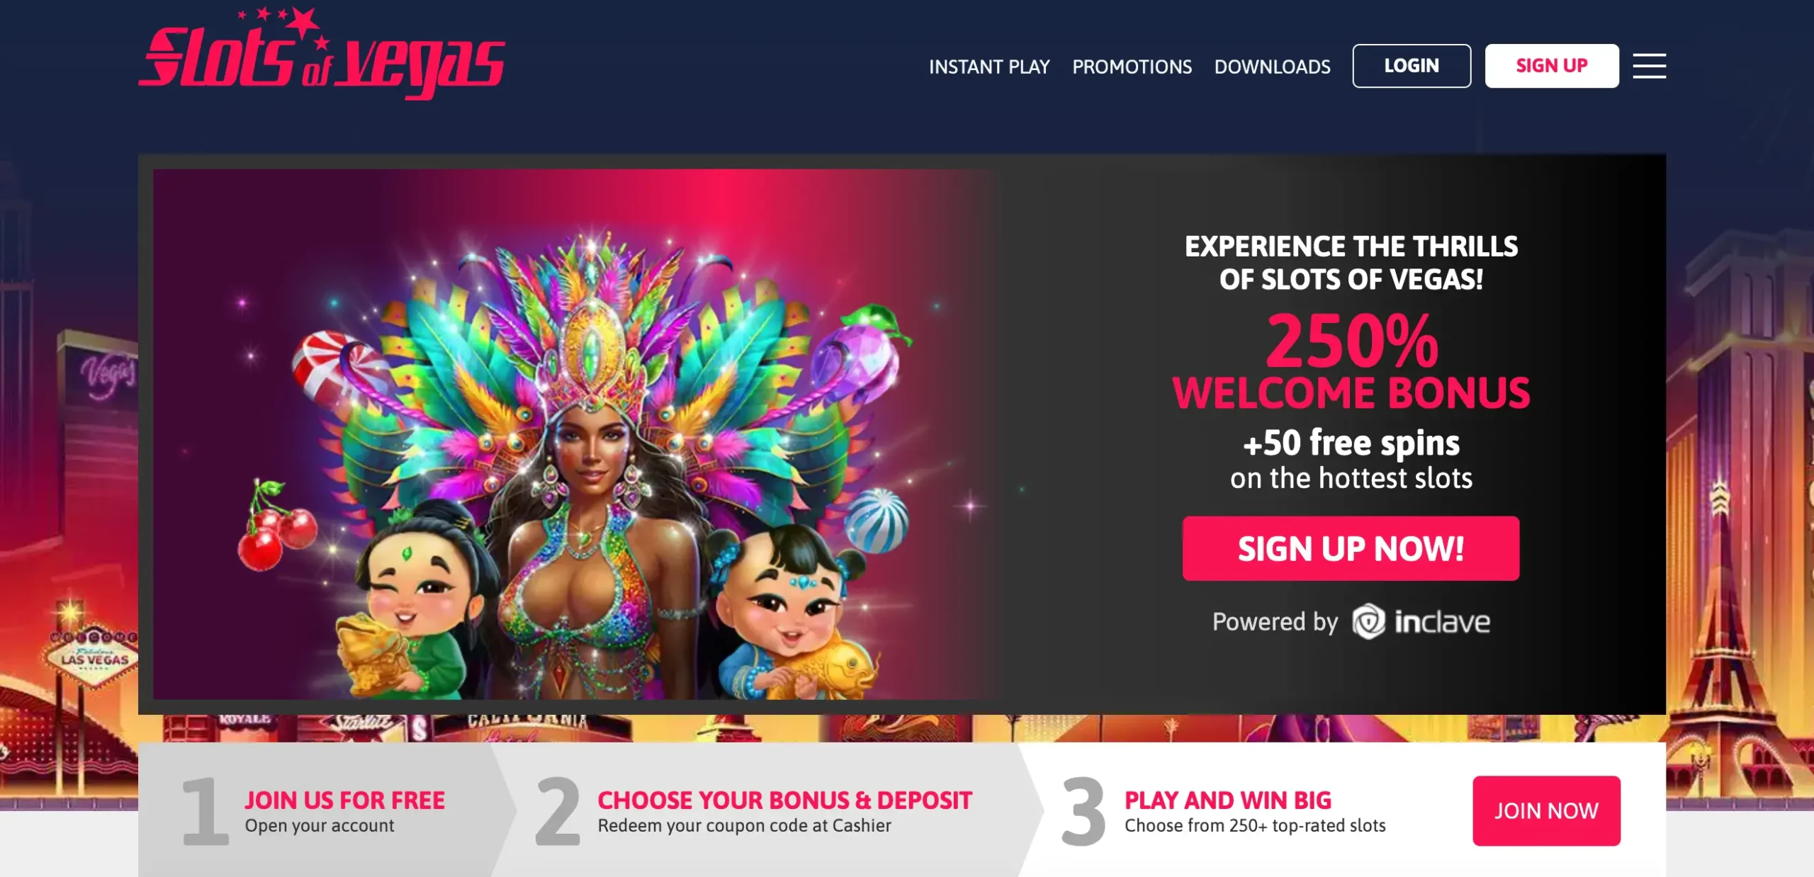Click the Sign Up header button

tap(1552, 66)
